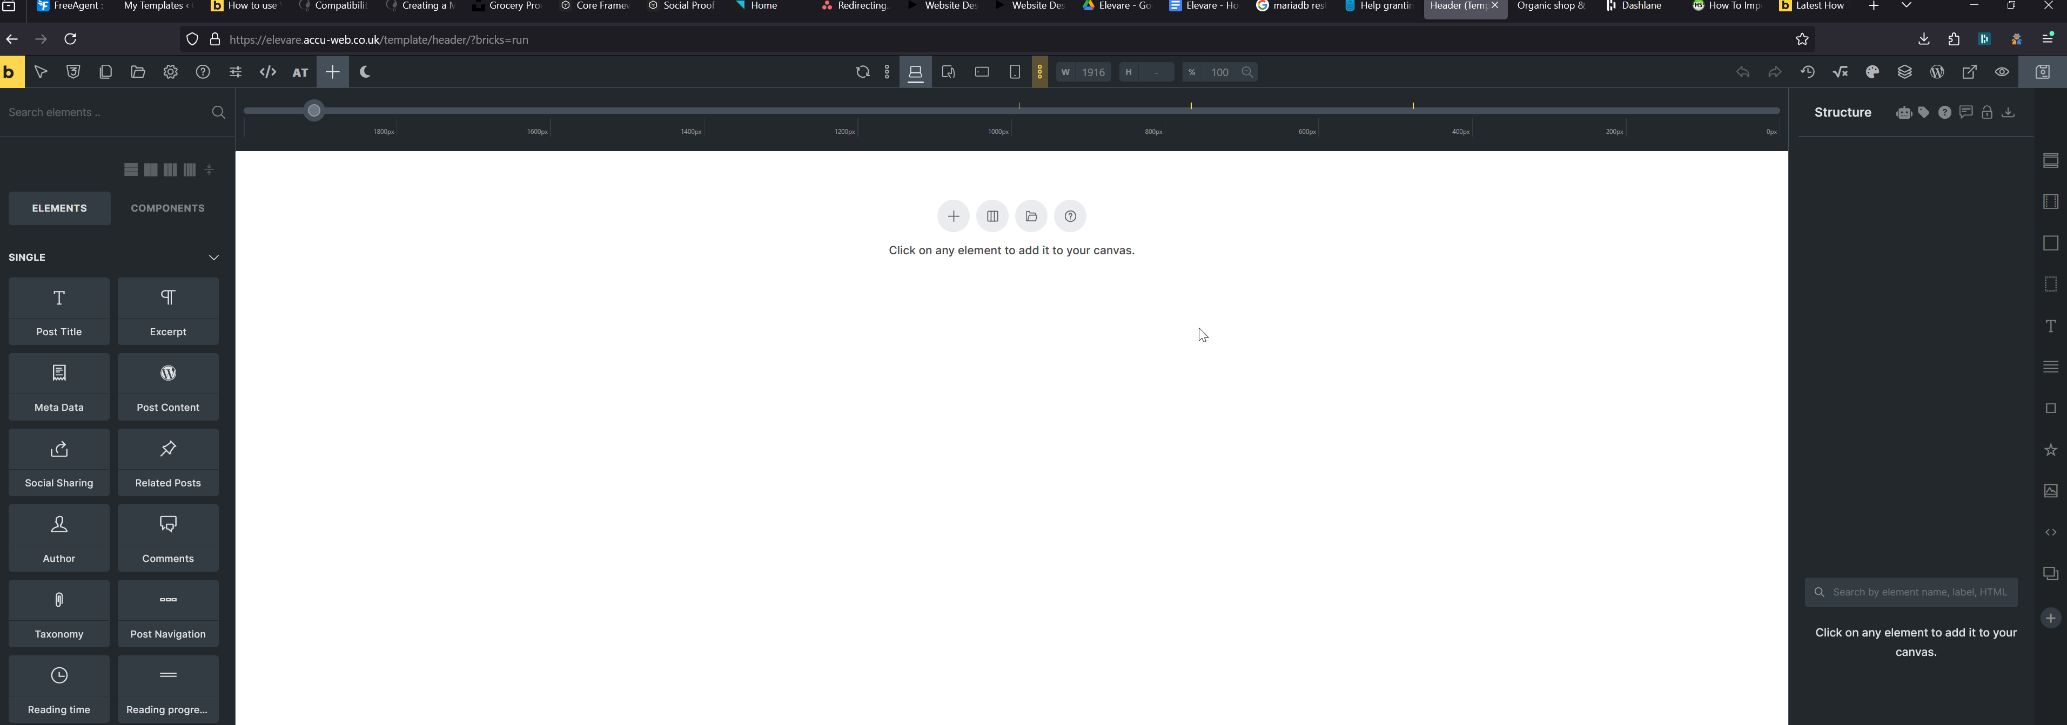This screenshot has width=2067, height=725.
Task: Switch to the ELEMENTS tab
Action: tap(59, 208)
